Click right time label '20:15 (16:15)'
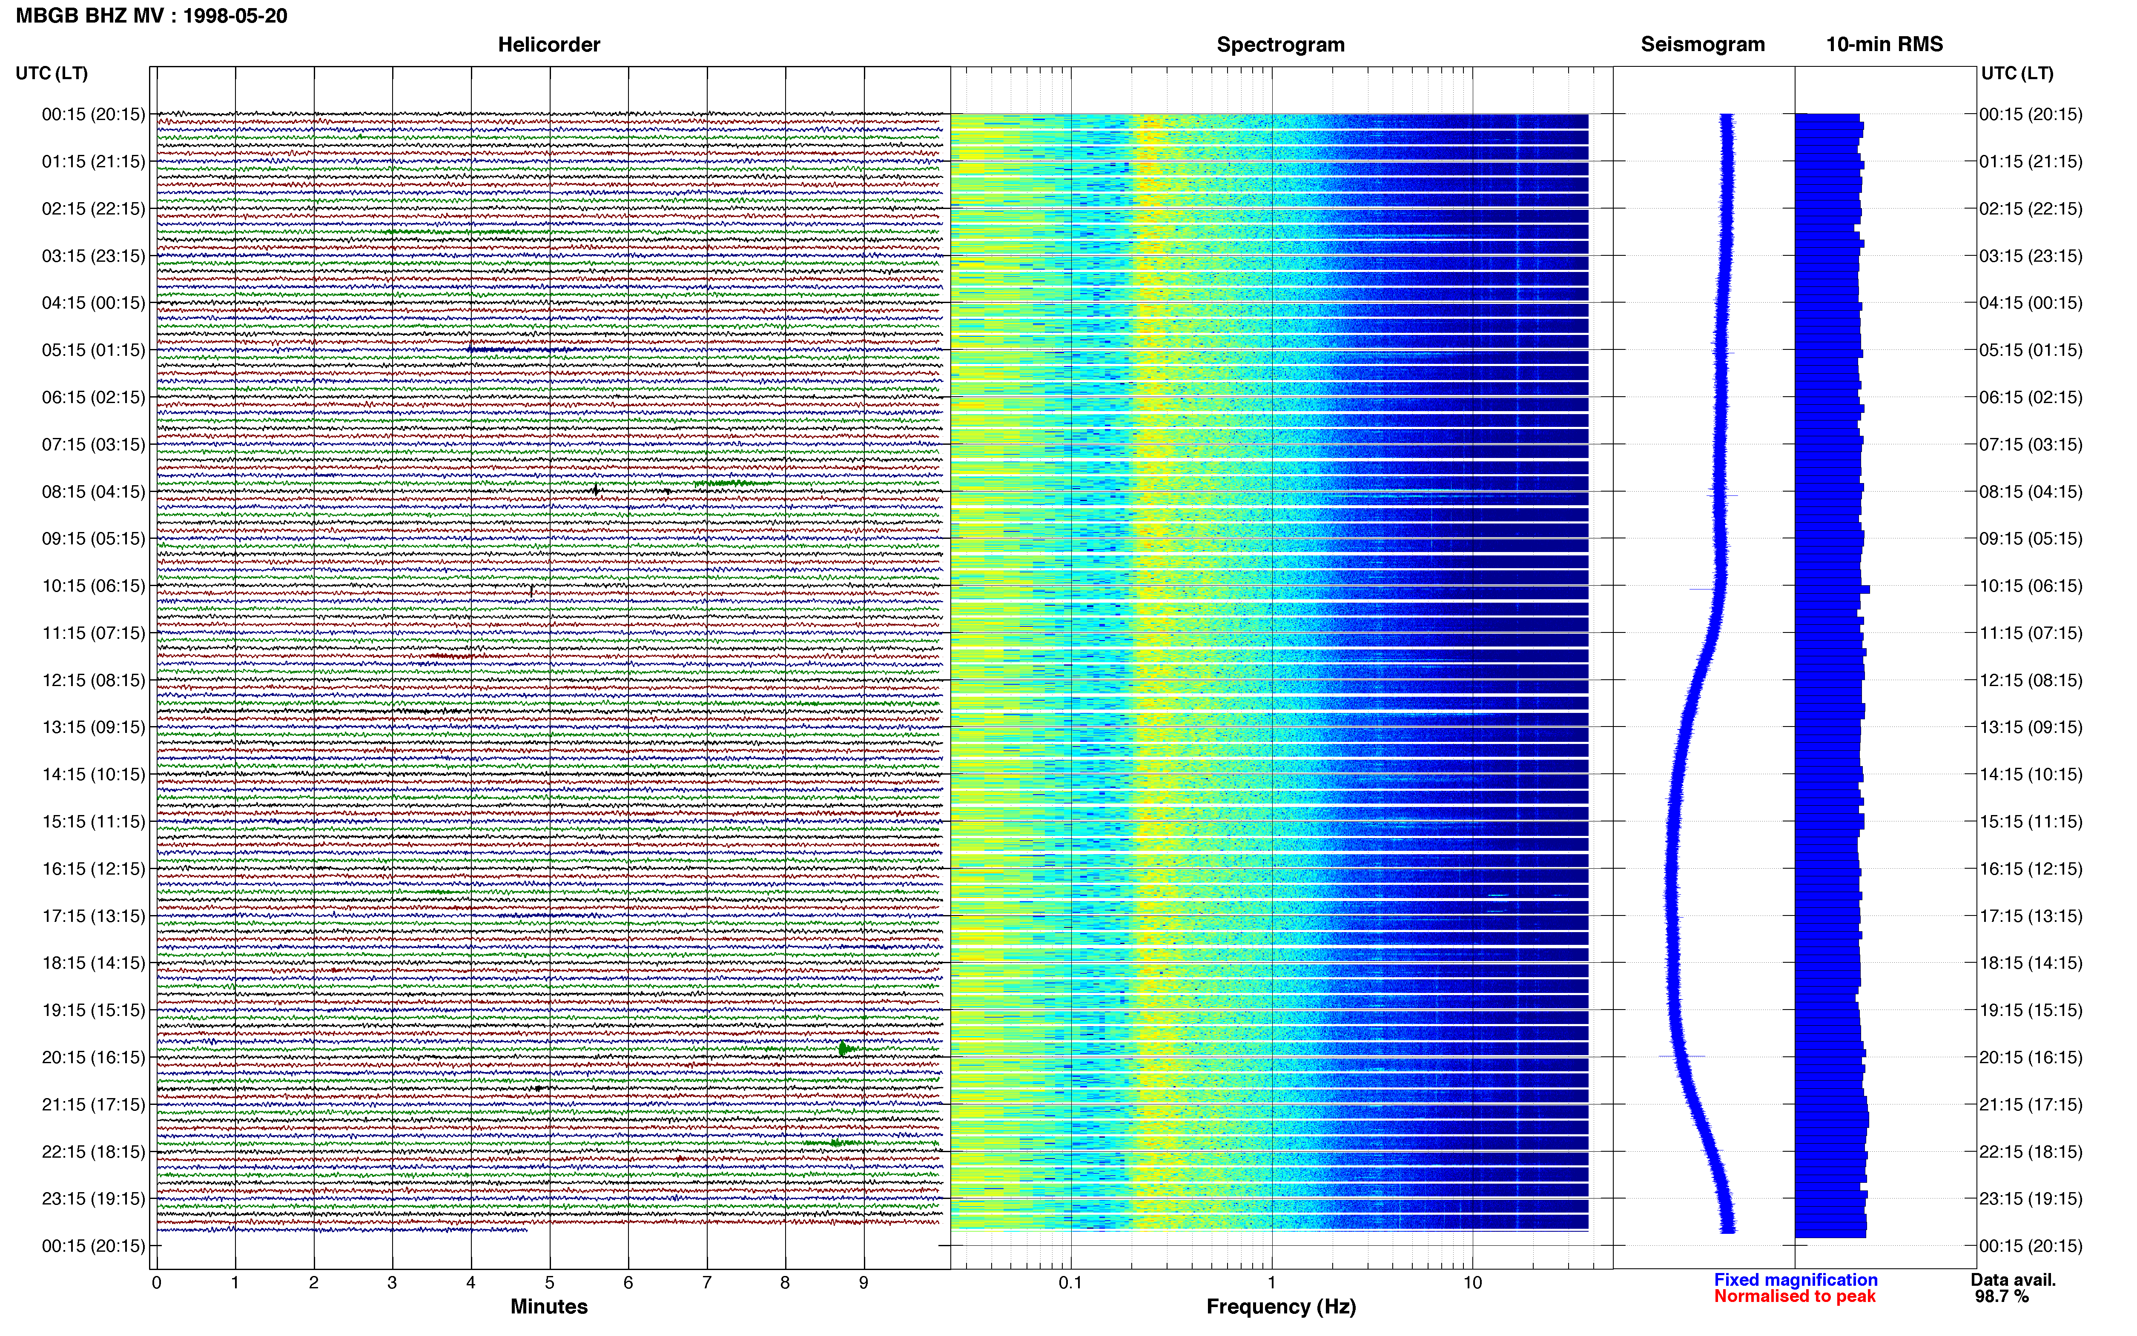The width and height of the screenshot is (2137, 1336). click(x=2031, y=1057)
